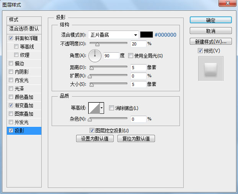Uncheck the 渐变叠加 checkbox
238x194 pixels.
point(11,105)
